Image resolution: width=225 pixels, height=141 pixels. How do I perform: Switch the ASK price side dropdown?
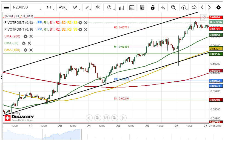tap(62, 7)
